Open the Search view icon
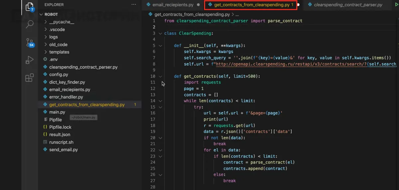The width and height of the screenshot is (399, 190). [30, 24]
